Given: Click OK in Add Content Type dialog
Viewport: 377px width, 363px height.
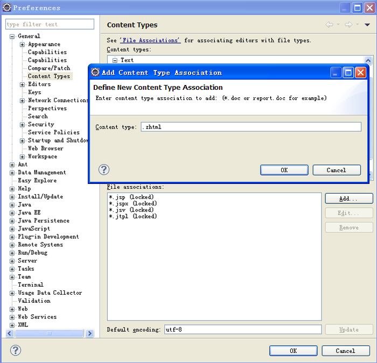Looking at the screenshot, I should (x=284, y=170).
